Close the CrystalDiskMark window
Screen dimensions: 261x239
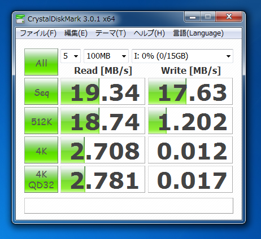pyautogui.click(x=229, y=17)
